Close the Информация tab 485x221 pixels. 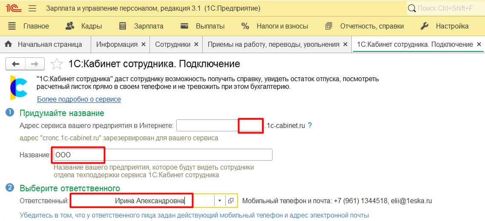143,44
